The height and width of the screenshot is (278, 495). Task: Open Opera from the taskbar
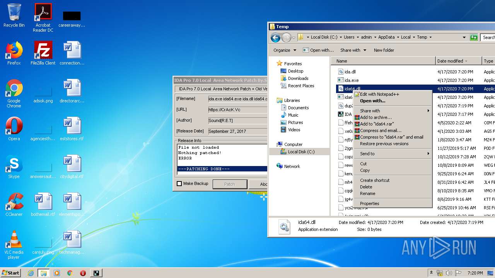pyautogui.click(x=83, y=273)
